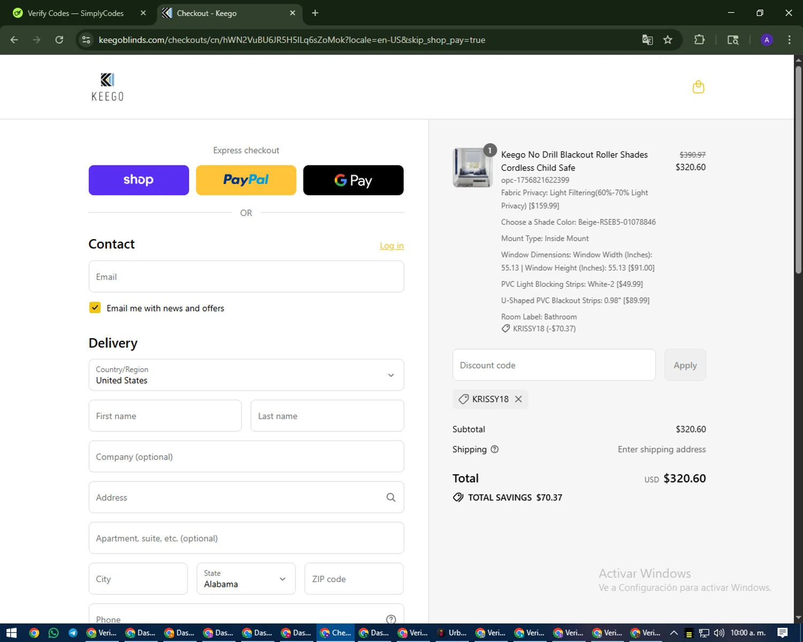Open the Chrome three-dot menu

tap(789, 40)
